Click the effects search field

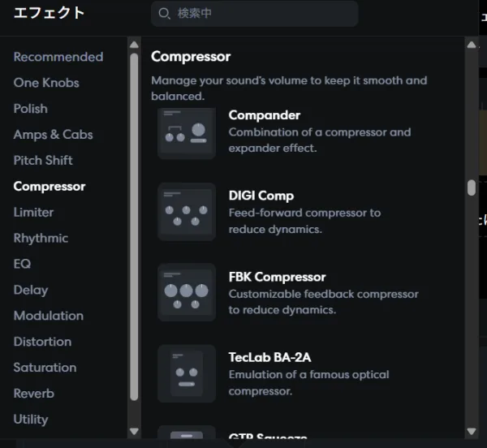coord(260,14)
